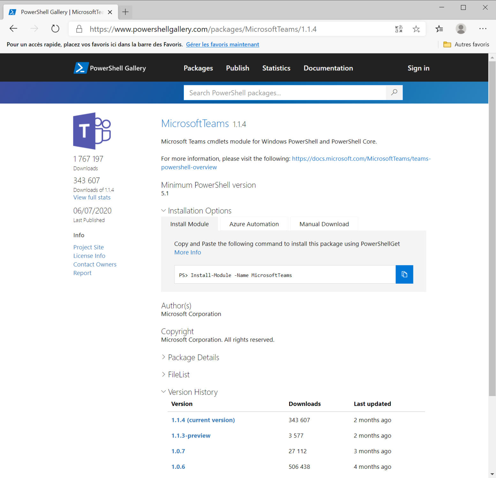The image size is (496, 478).
Task: Click the padlock site info icon
Action: (79, 29)
